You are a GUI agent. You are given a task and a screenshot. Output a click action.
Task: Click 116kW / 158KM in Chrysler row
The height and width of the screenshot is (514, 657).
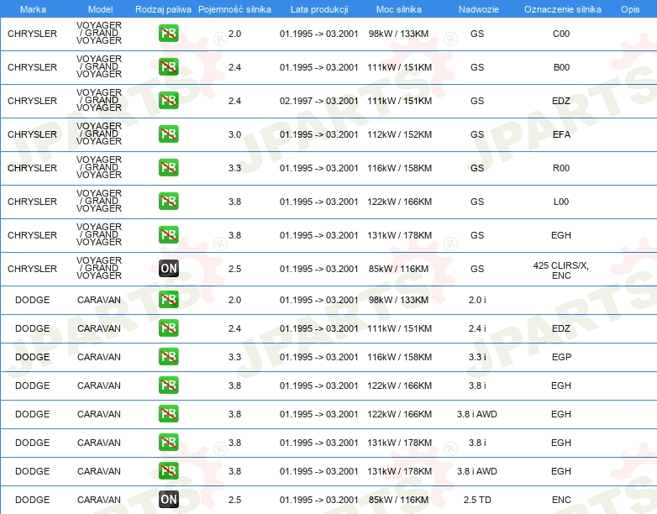[x=399, y=168]
